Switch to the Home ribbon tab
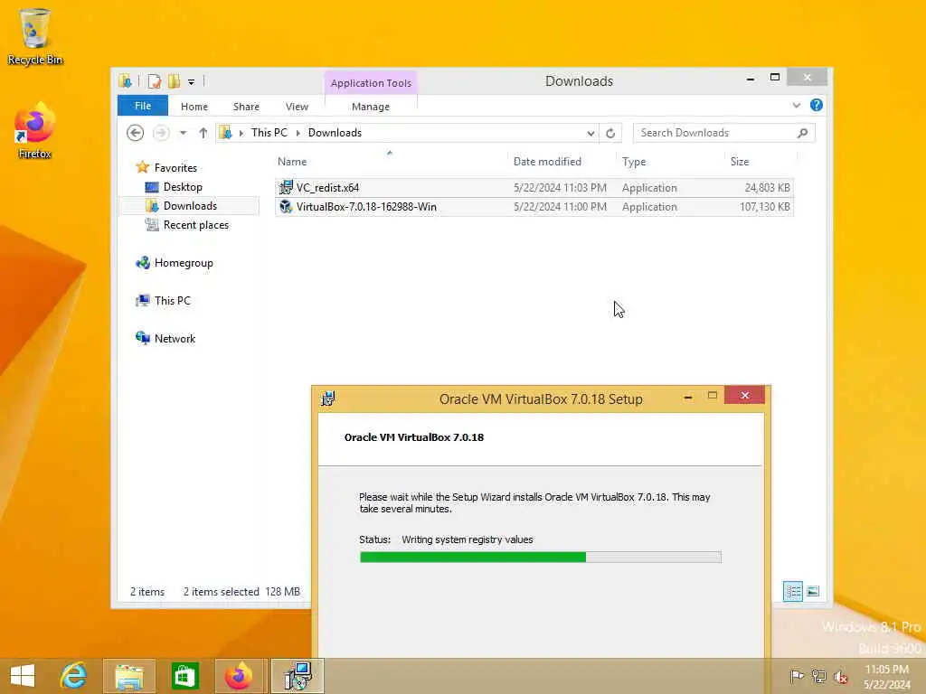This screenshot has width=926, height=694. 194,107
